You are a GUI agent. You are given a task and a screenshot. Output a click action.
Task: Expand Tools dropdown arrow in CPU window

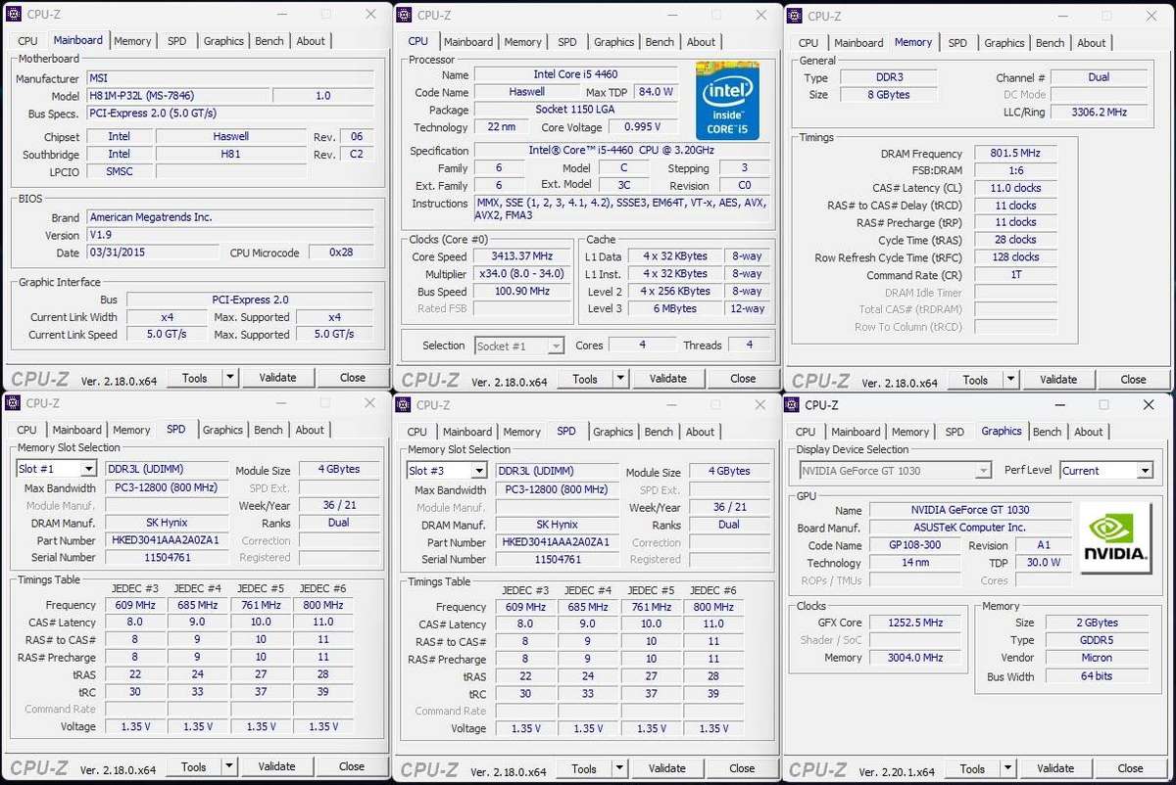point(620,379)
